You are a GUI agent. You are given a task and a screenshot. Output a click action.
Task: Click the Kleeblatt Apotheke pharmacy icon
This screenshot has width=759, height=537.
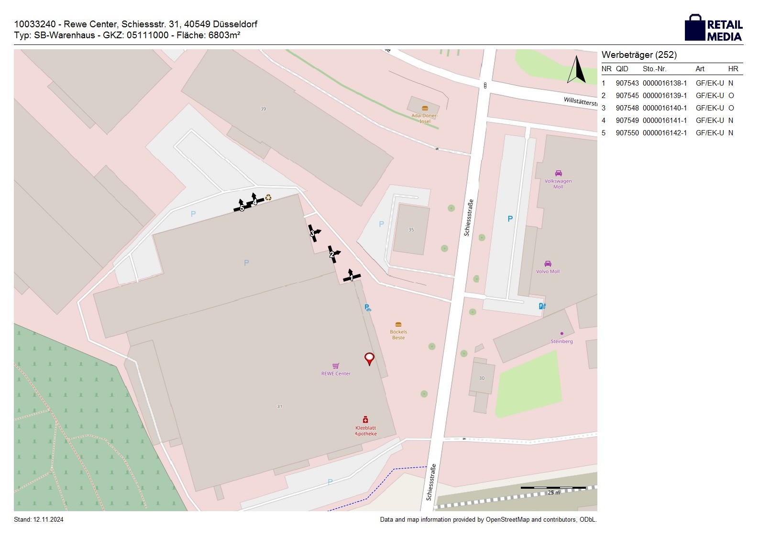point(365,420)
